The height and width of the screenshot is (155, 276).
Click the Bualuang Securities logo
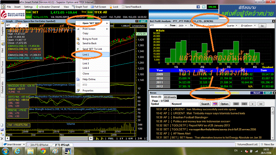tap(12, 14)
